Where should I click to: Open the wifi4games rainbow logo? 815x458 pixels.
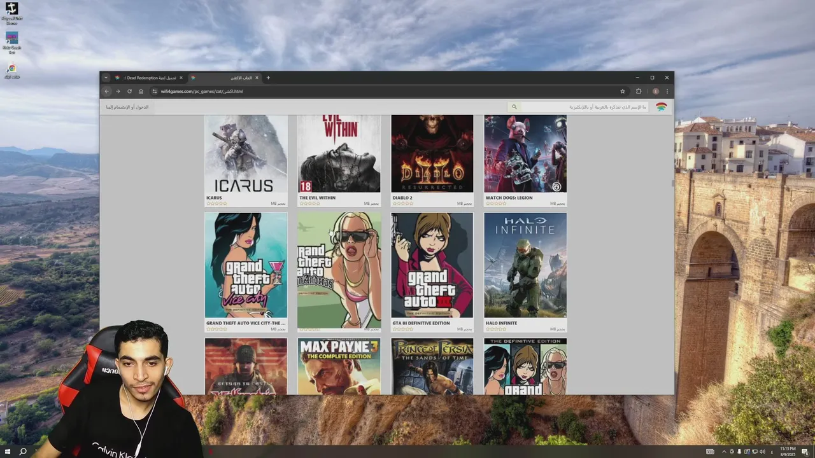[x=661, y=107]
